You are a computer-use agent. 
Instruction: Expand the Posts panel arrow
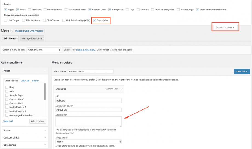45,130
